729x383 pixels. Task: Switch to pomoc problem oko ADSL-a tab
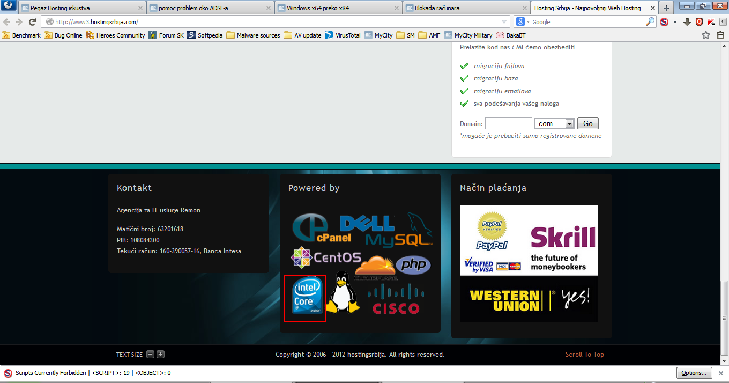pyautogui.click(x=210, y=8)
